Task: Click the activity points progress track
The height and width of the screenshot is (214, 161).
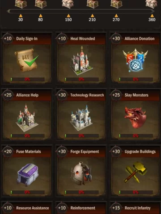Action: point(80,11)
